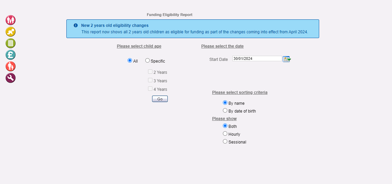Select the Hourly show option

[225, 134]
